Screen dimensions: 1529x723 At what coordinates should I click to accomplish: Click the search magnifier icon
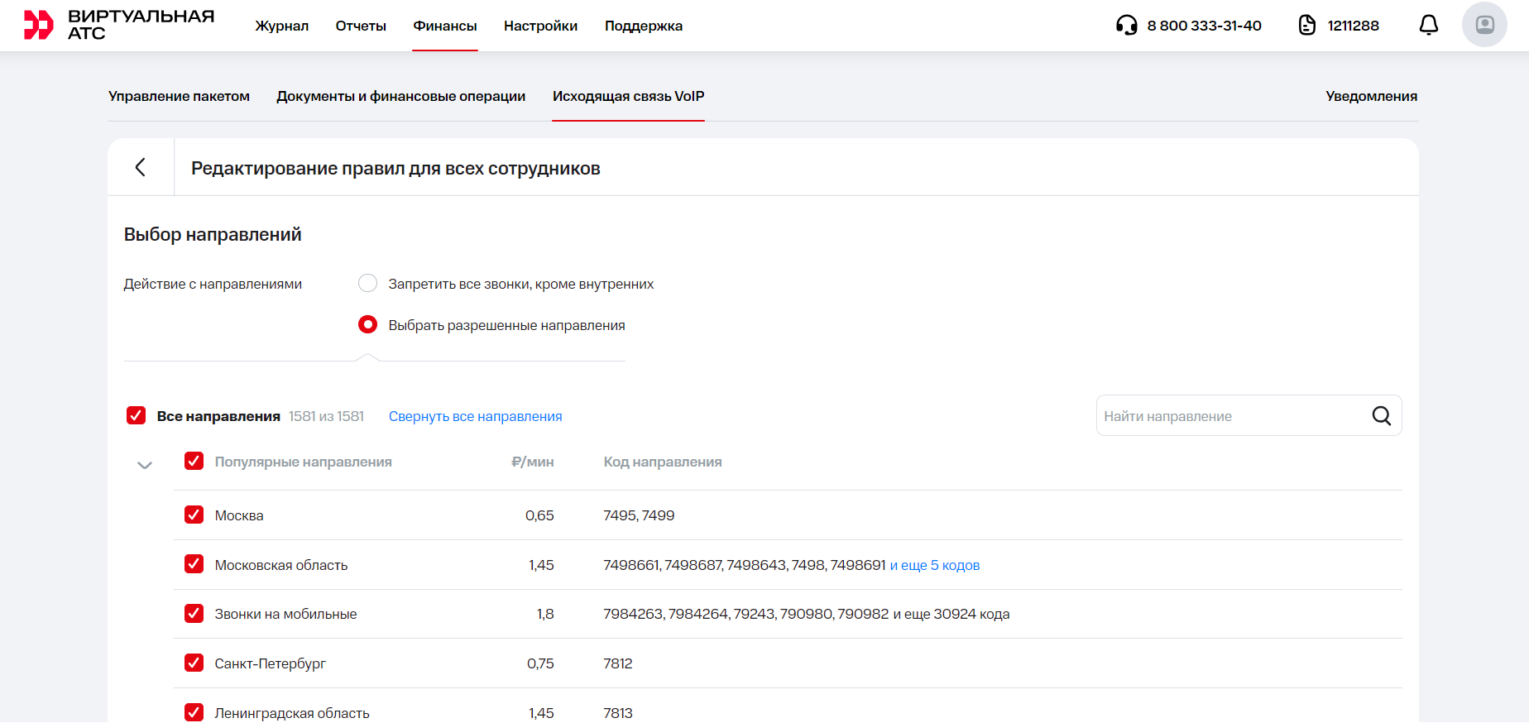coord(1381,416)
